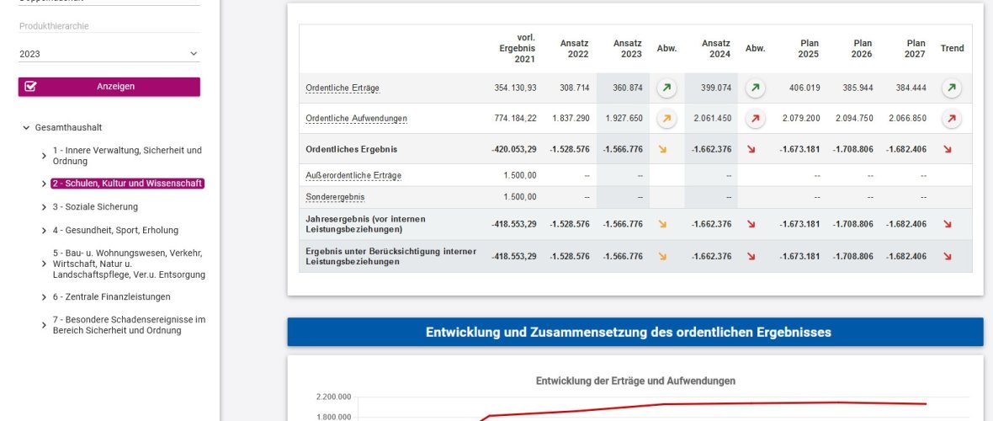Click value -420.053,29 in Ordentliches Ergebnis row
The image size is (993, 421).
pos(513,150)
